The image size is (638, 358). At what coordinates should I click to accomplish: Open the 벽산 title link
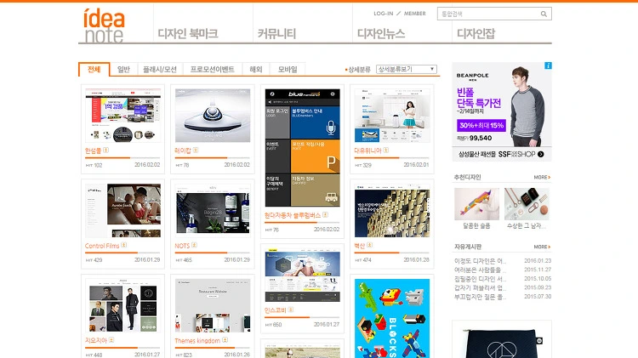coord(360,246)
